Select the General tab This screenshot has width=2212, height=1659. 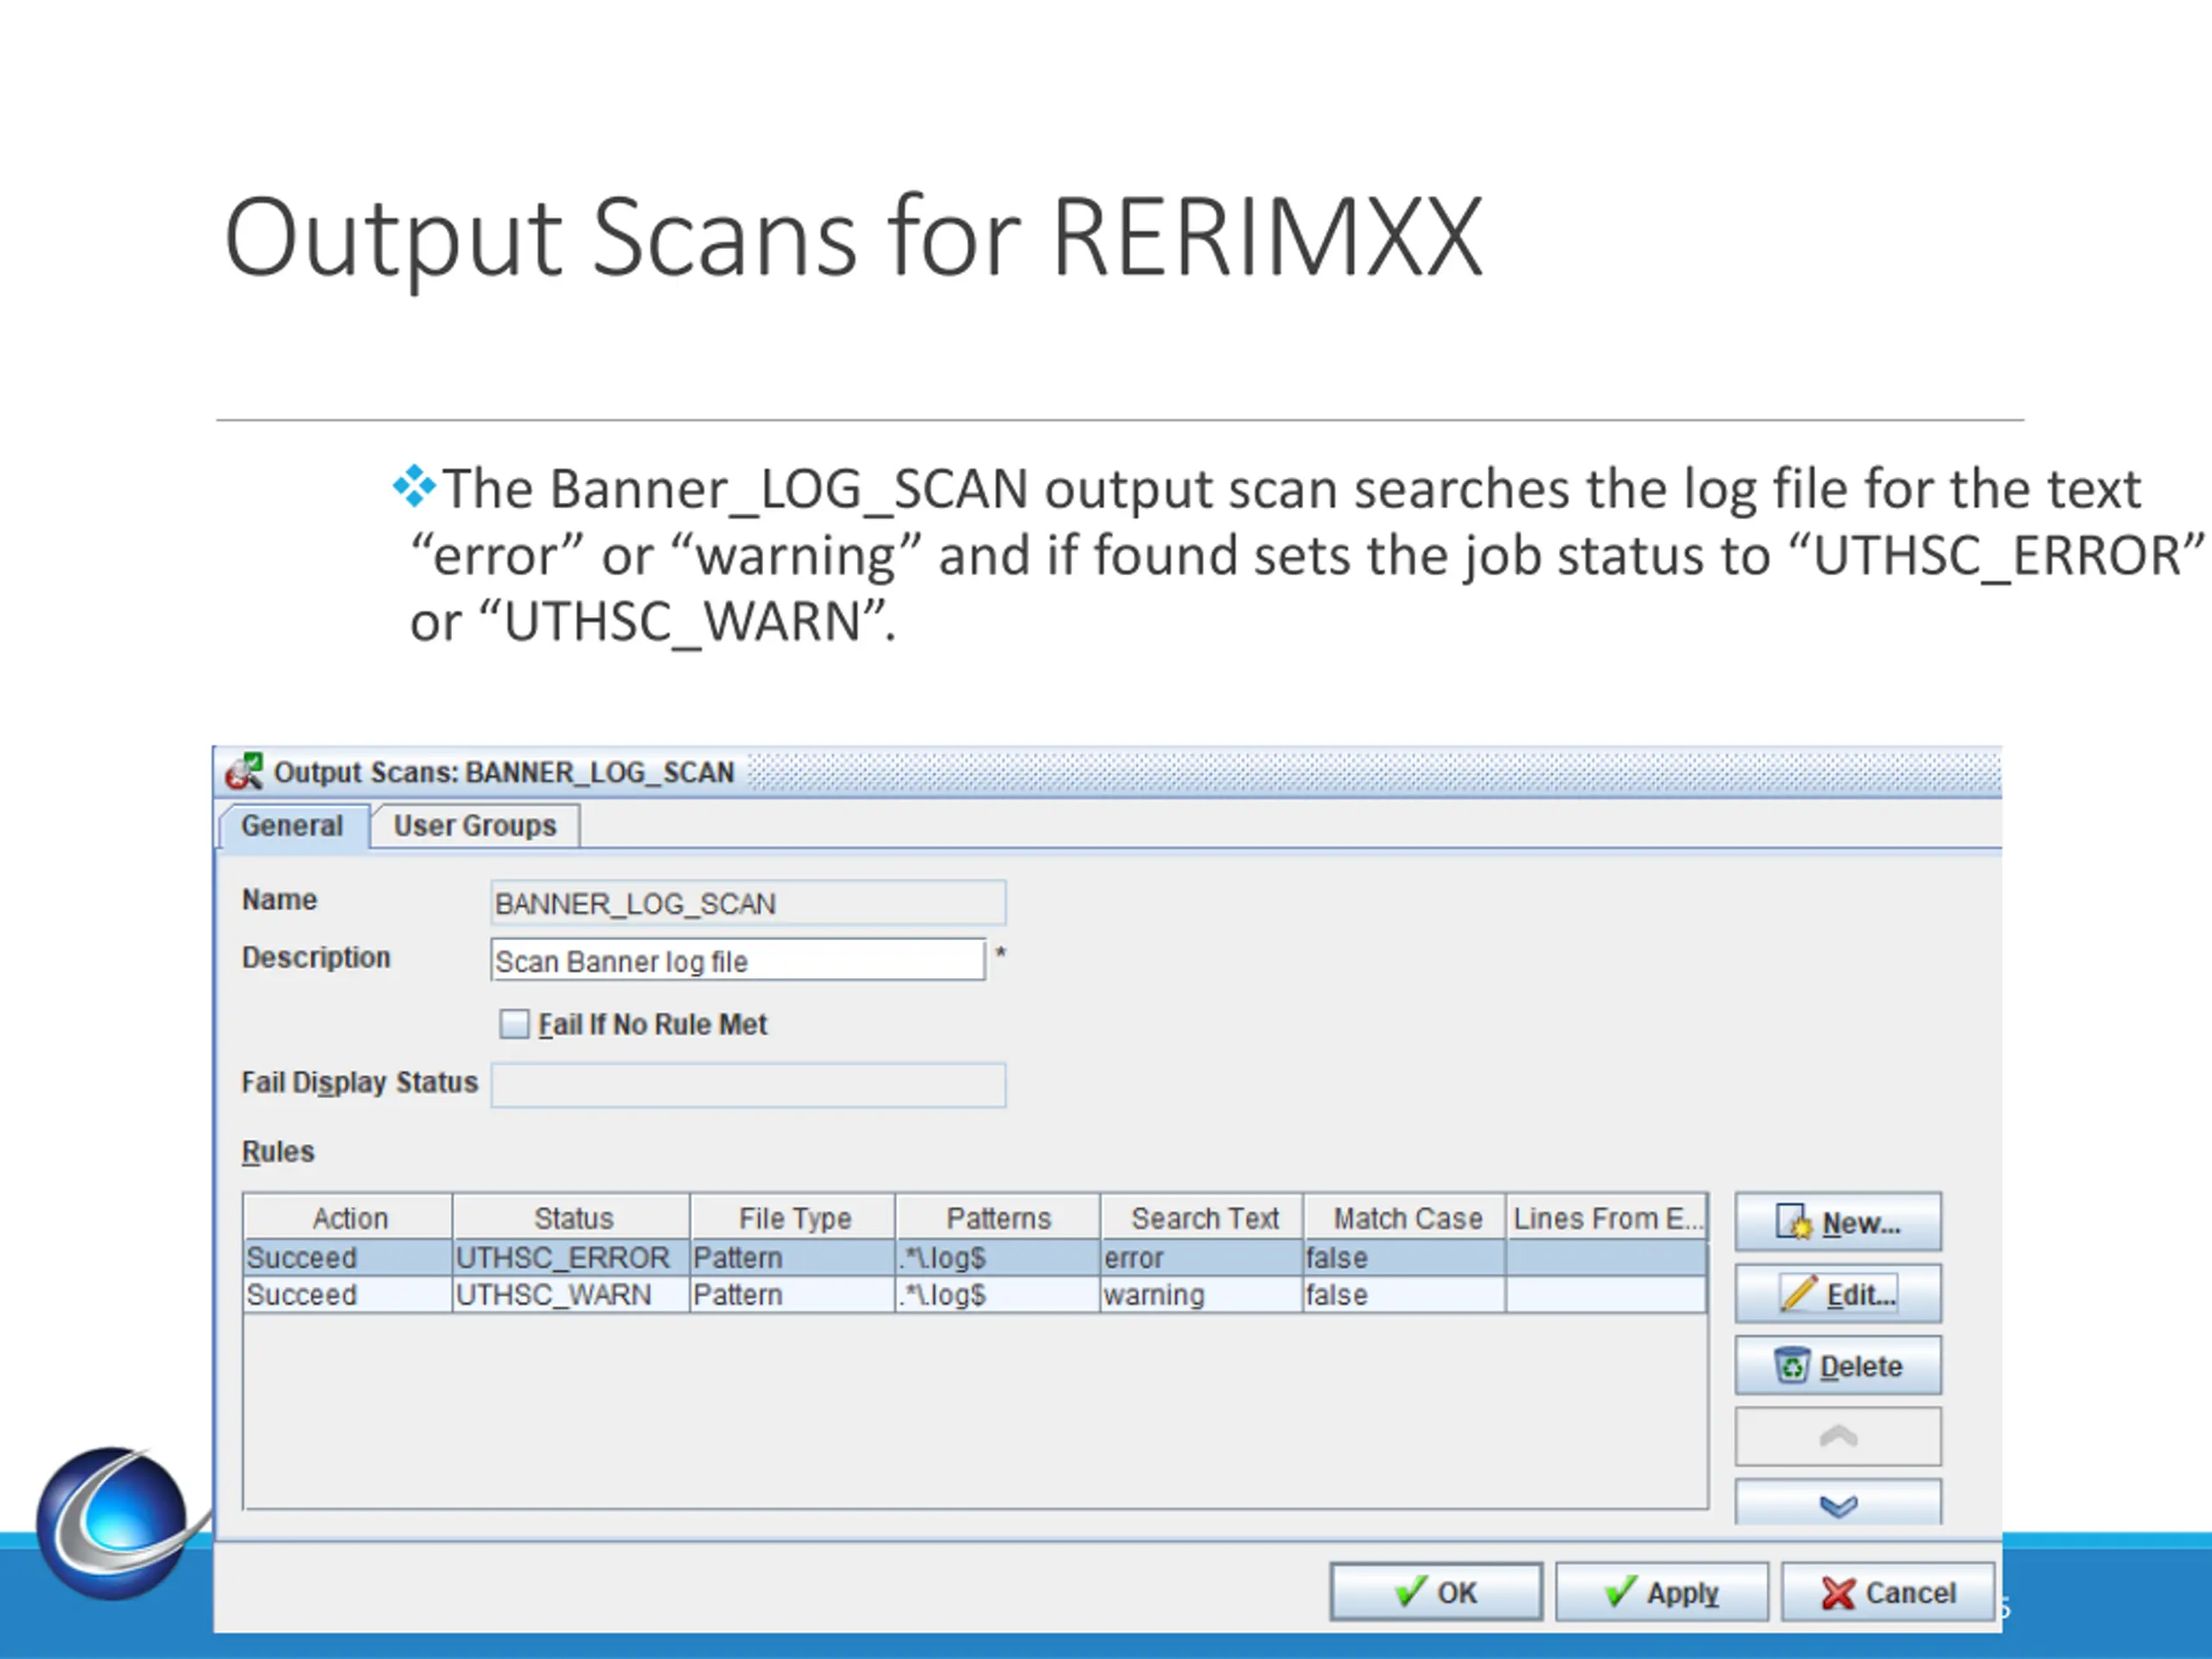292,826
